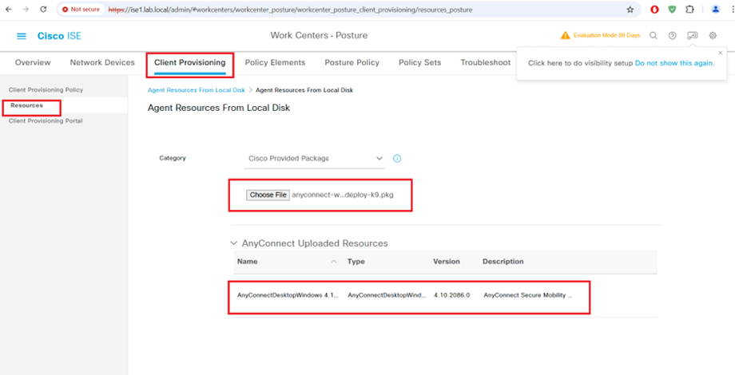Go back with browser back arrow
735x375 pixels.
pos(9,10)
